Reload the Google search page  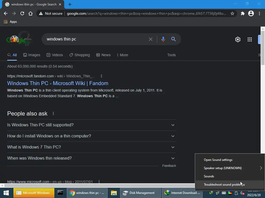(x=22, y=13)
